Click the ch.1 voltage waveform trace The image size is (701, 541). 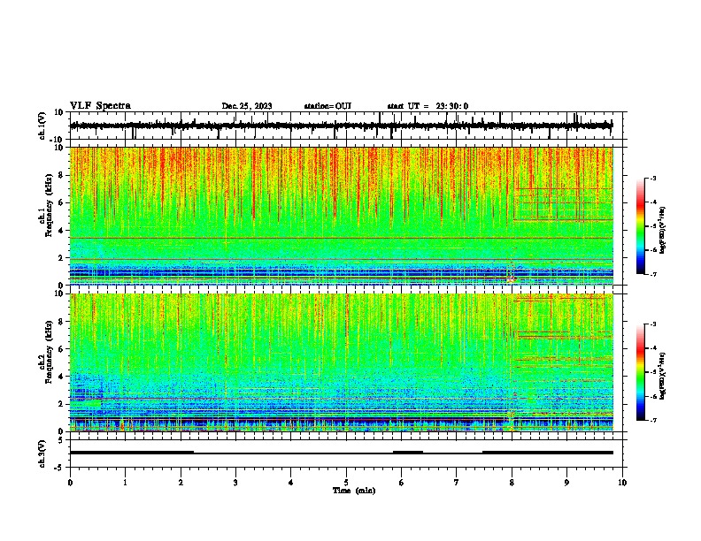click(x=341, y=126)
